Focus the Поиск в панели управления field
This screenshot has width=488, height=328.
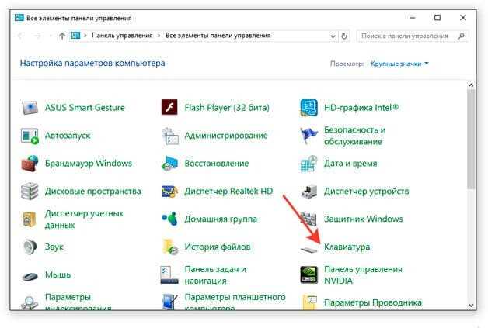click(x=413, y=36)
